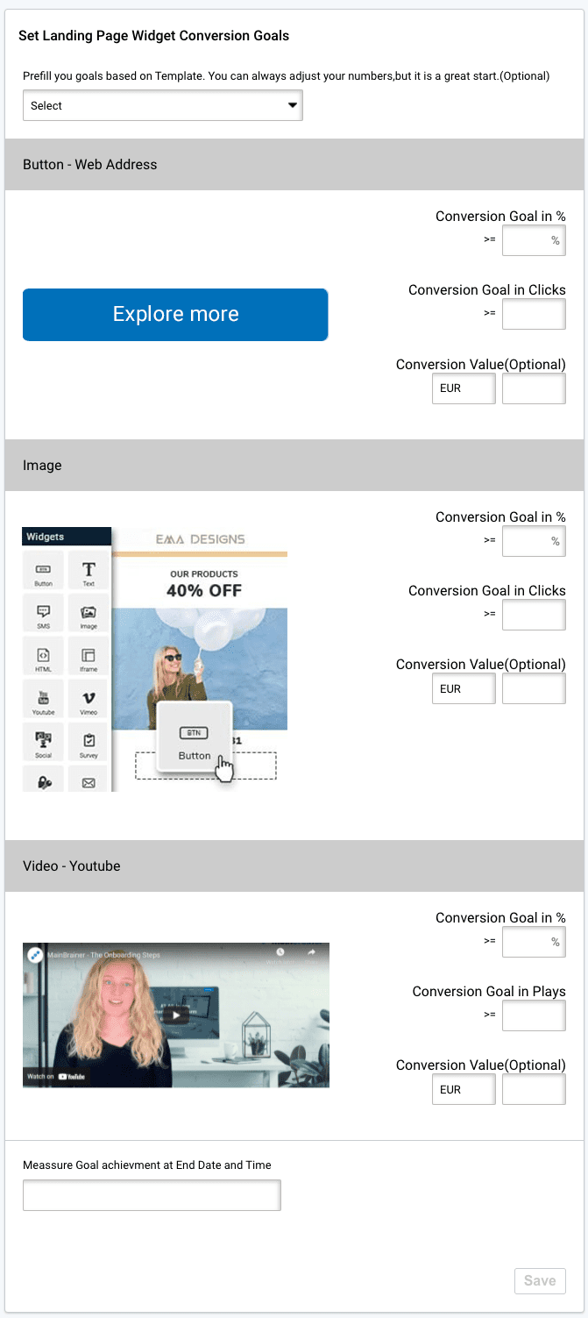Click the Conversion Goal in Plays field
588x1318 pixels.
click(x=534, y=1015)
